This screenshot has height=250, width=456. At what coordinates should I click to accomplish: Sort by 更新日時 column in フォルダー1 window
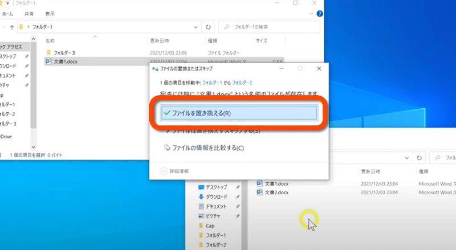point(160,40)
